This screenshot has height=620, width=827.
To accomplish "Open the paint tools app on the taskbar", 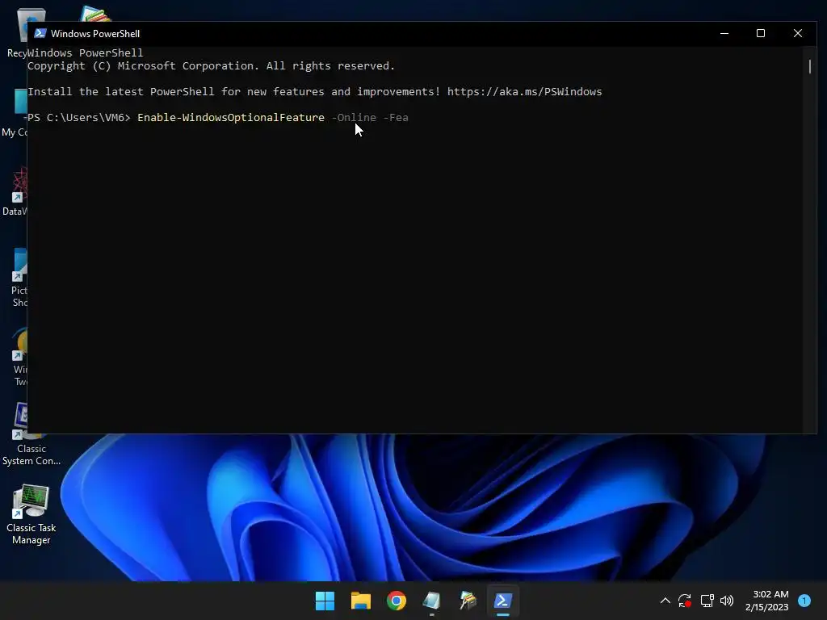I will tap(468, 601).
